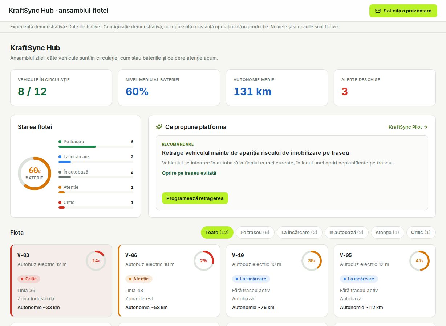Click Autonomie ~33 km on V-03

(x=38, y=308)
